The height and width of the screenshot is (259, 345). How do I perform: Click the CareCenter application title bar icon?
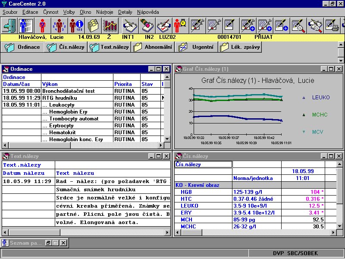pyautogui.click(x=4, y=4)
